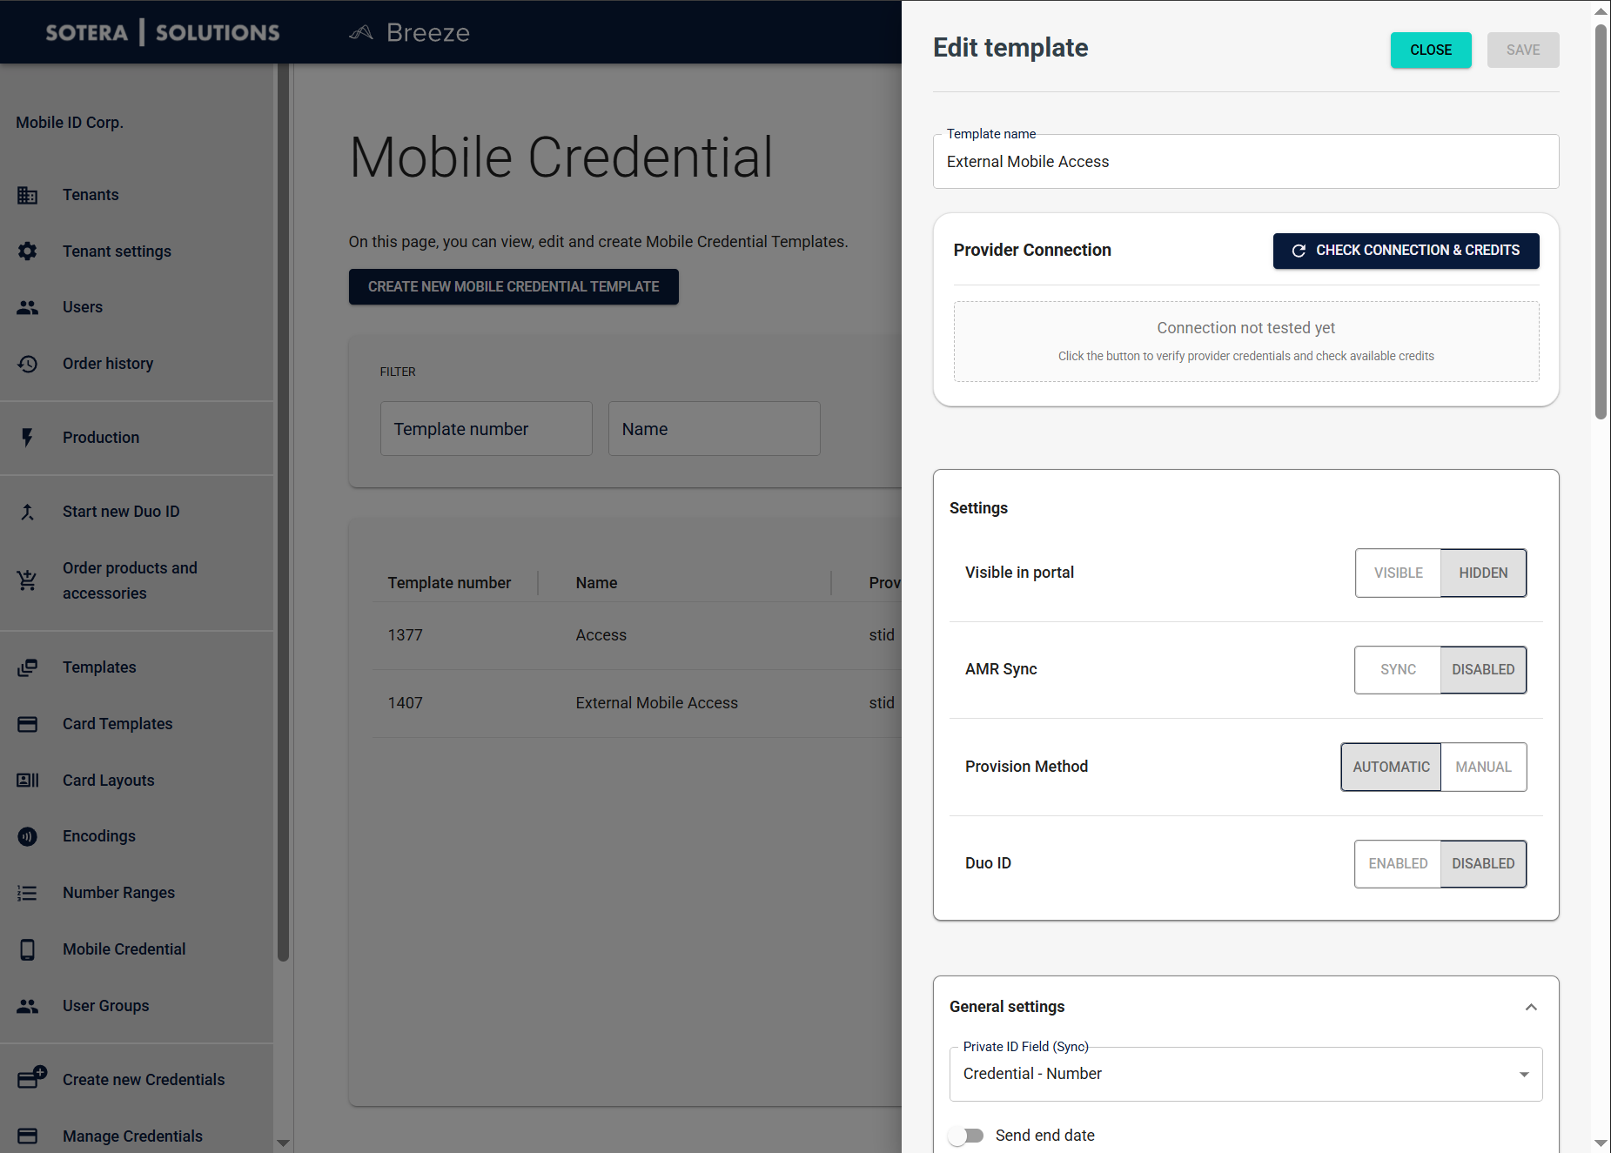1611x1153 pixels.
Task: Collapse the General settings section
Action: coord(1531,1007)
